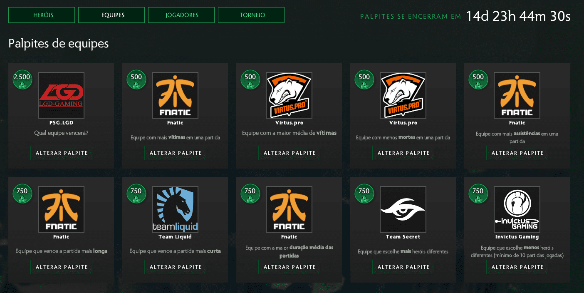Click Fnatic logo for most kills card

pyautogui.click(x=175, y=95)
